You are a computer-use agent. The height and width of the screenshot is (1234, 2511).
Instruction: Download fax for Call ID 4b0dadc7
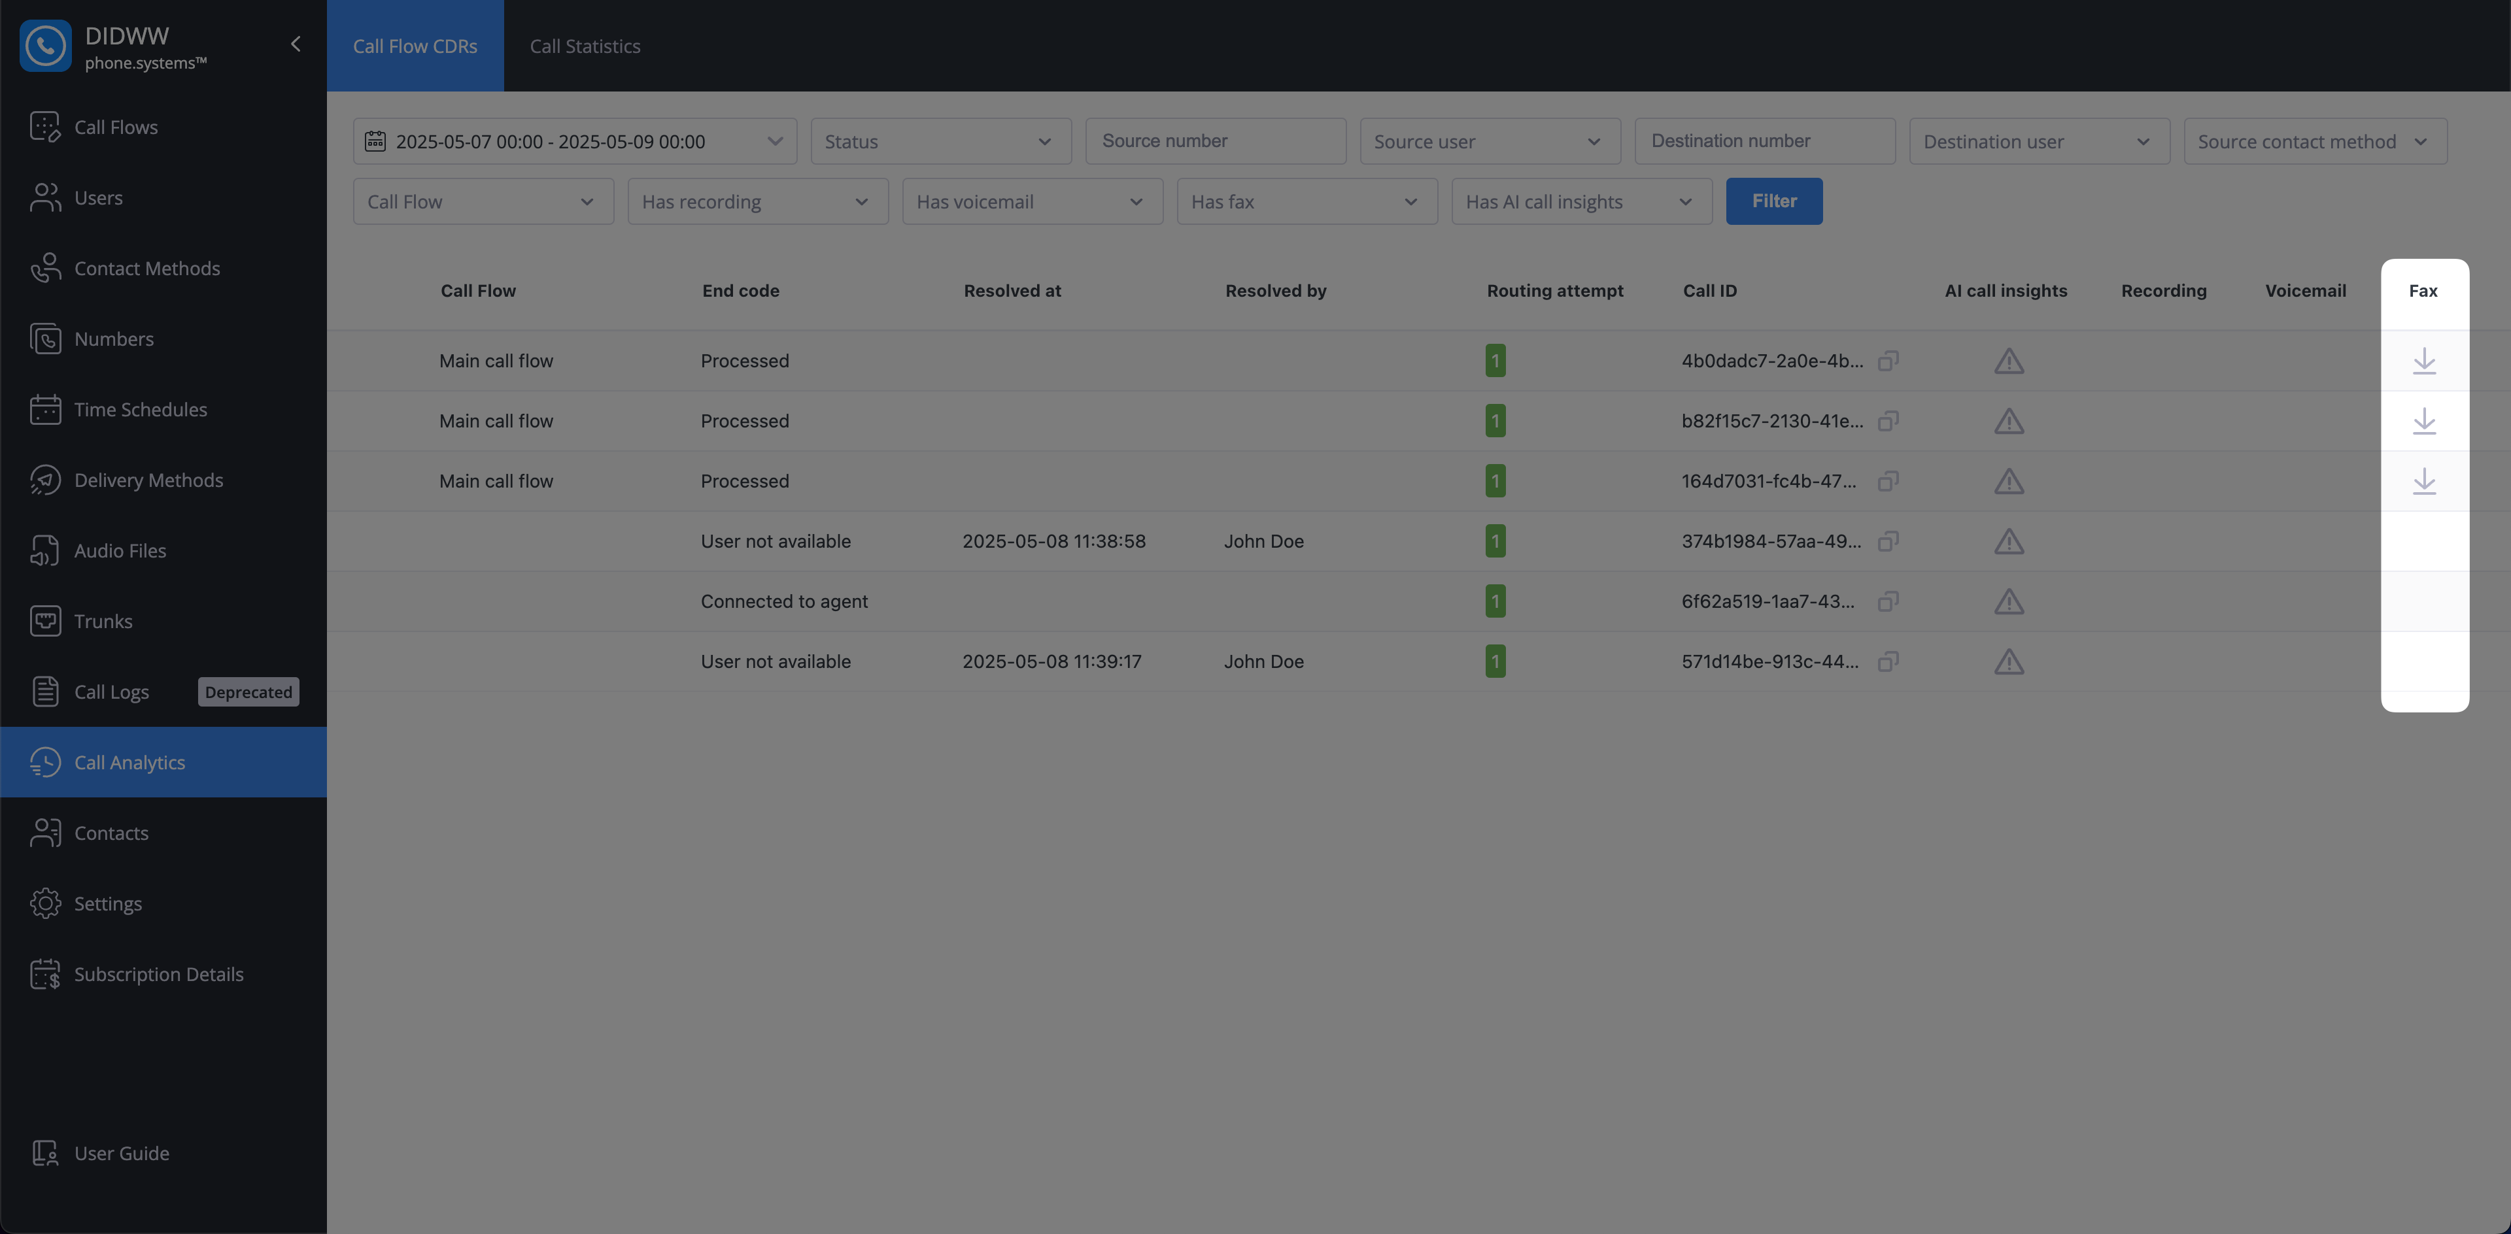click(2424, 361)
